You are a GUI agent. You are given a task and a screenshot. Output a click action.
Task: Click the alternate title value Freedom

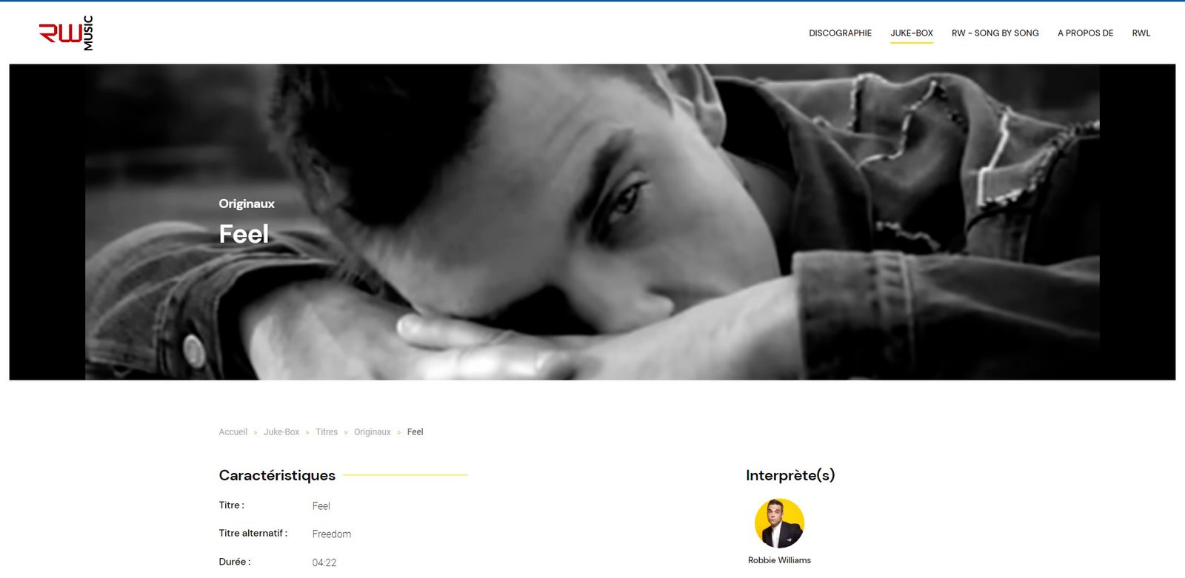click(x=332, y=534)
